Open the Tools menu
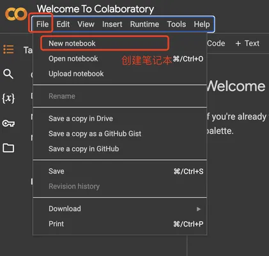The width and height of the screenshot is (269, 256). pyautogui.click(x=176, y=24)
